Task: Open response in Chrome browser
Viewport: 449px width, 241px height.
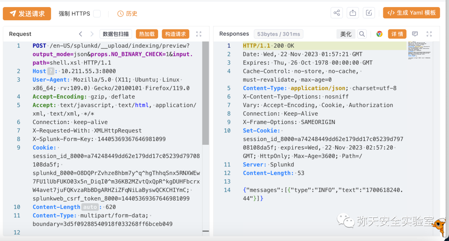Action: (x=380, y=34)
